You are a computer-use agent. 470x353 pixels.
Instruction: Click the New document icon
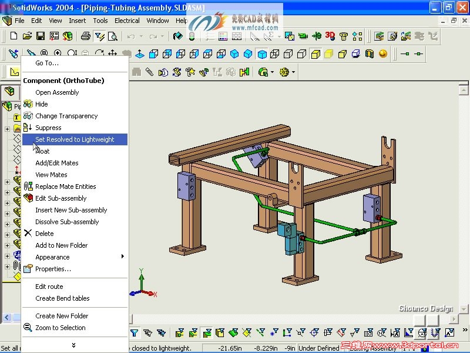(x=14, y=36)
